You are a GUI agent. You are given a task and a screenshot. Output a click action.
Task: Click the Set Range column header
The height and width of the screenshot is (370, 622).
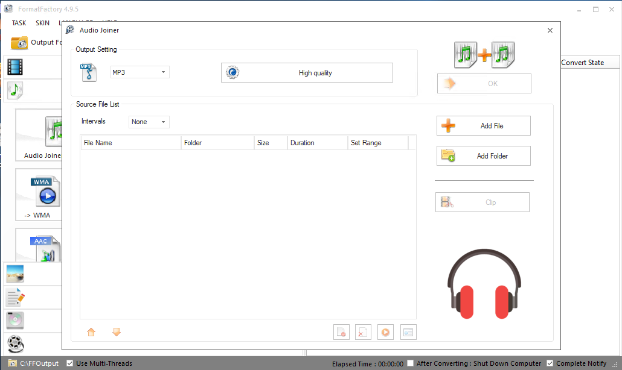378,143
